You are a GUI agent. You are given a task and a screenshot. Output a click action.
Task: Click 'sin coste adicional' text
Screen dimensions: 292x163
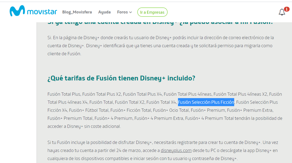[101, 127]
